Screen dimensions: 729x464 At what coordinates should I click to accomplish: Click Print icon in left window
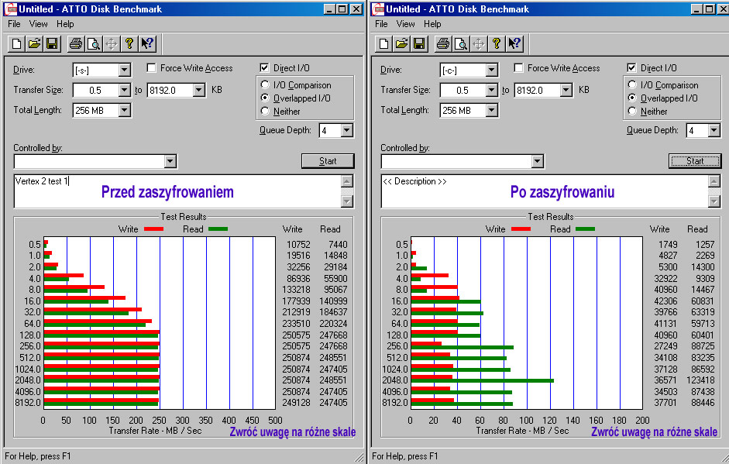click(x=76, y=43)
